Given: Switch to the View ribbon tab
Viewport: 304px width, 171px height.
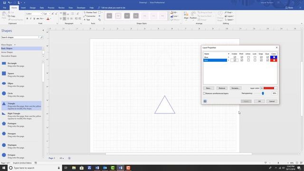Looking at the screenshot, I should (71, 8).
